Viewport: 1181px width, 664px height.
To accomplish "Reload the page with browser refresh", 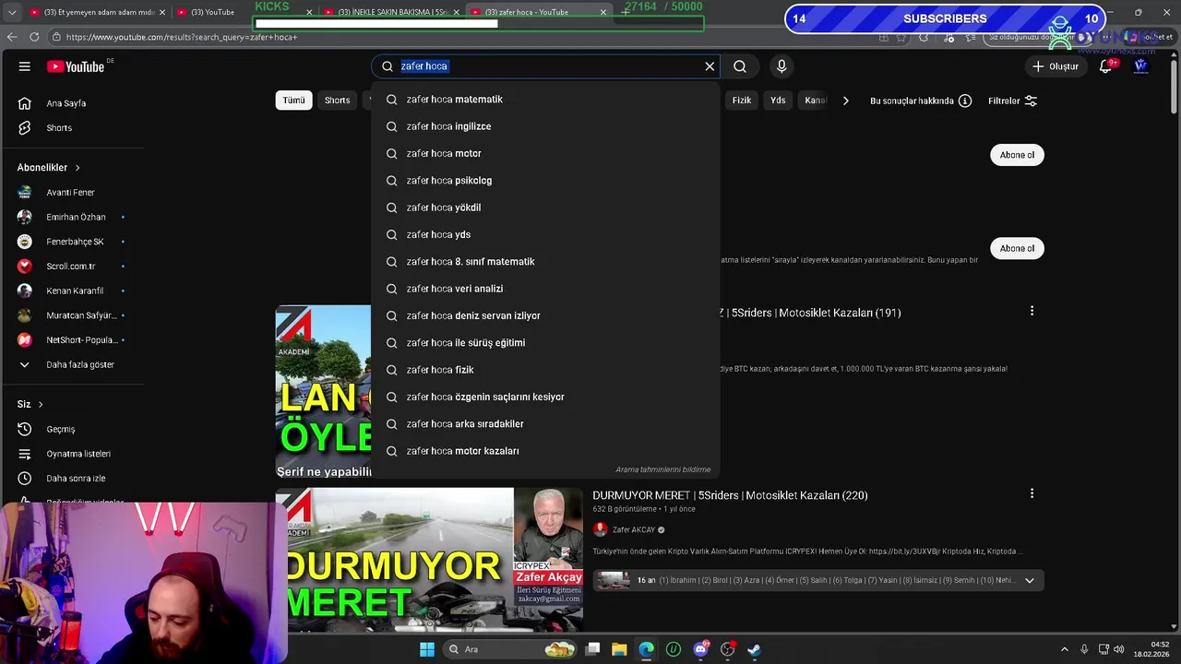I will coord(34,37).
